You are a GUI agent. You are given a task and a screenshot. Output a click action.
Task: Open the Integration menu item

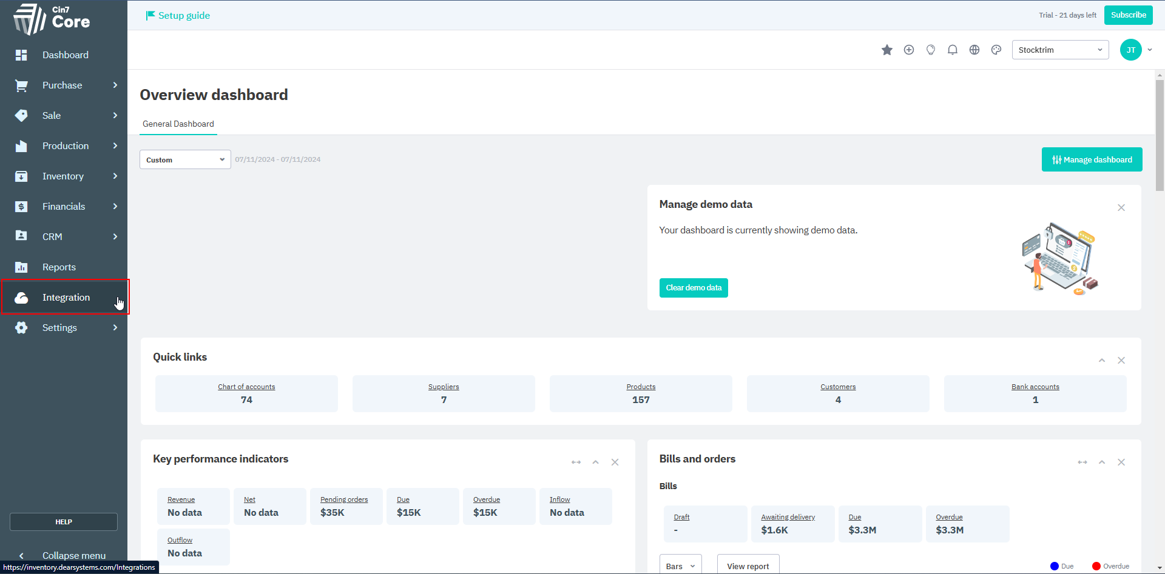[x=66, y=297]
